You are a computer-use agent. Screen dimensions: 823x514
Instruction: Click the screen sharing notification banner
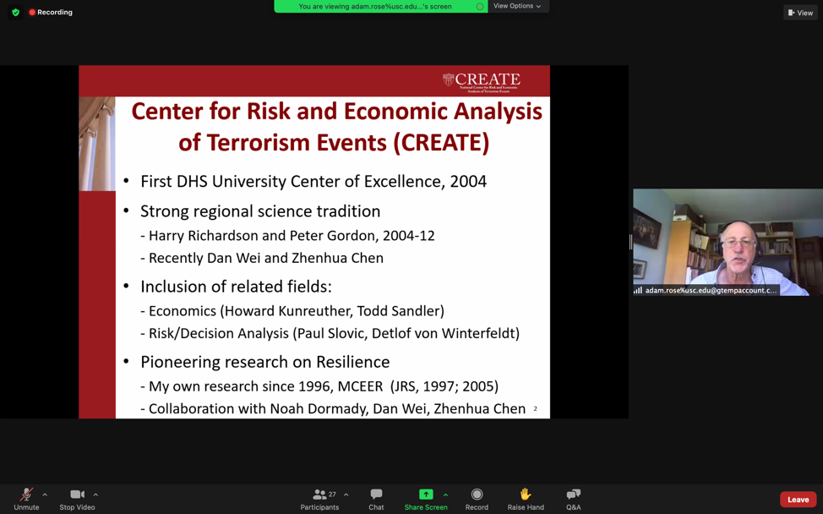(381, 6)
